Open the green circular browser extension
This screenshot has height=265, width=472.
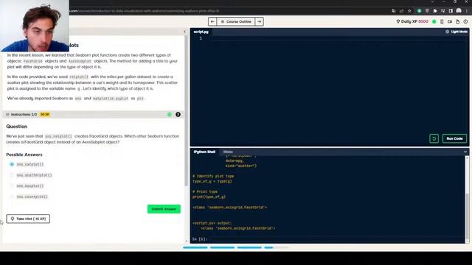coord(419,11)
